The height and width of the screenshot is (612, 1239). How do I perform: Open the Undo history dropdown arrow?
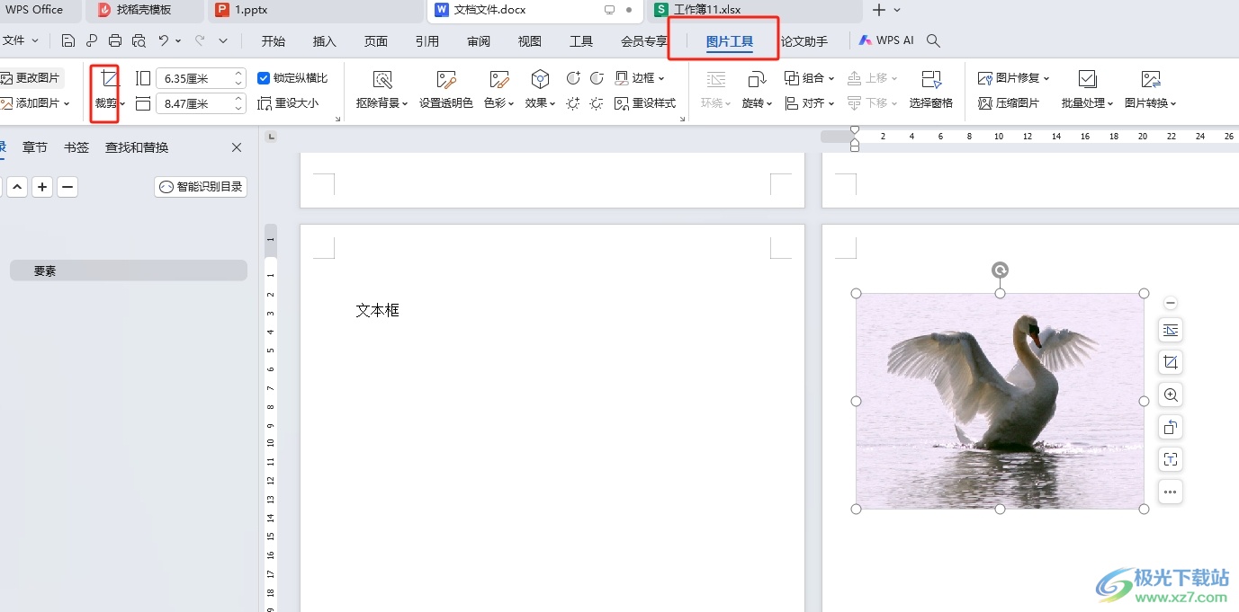178,40
